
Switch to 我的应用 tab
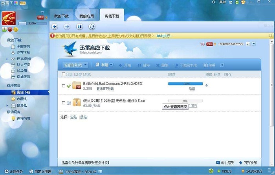pyautogui.click(x=87, y=16)
